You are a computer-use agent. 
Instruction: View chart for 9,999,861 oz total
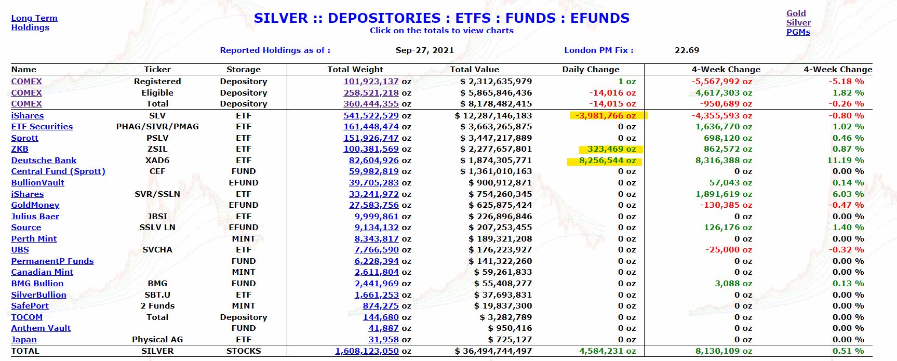(377, 217)
